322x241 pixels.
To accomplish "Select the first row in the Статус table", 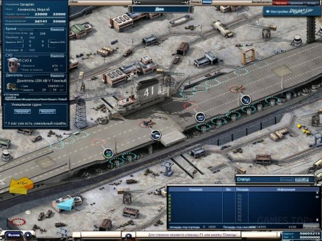I will [242, 196].
